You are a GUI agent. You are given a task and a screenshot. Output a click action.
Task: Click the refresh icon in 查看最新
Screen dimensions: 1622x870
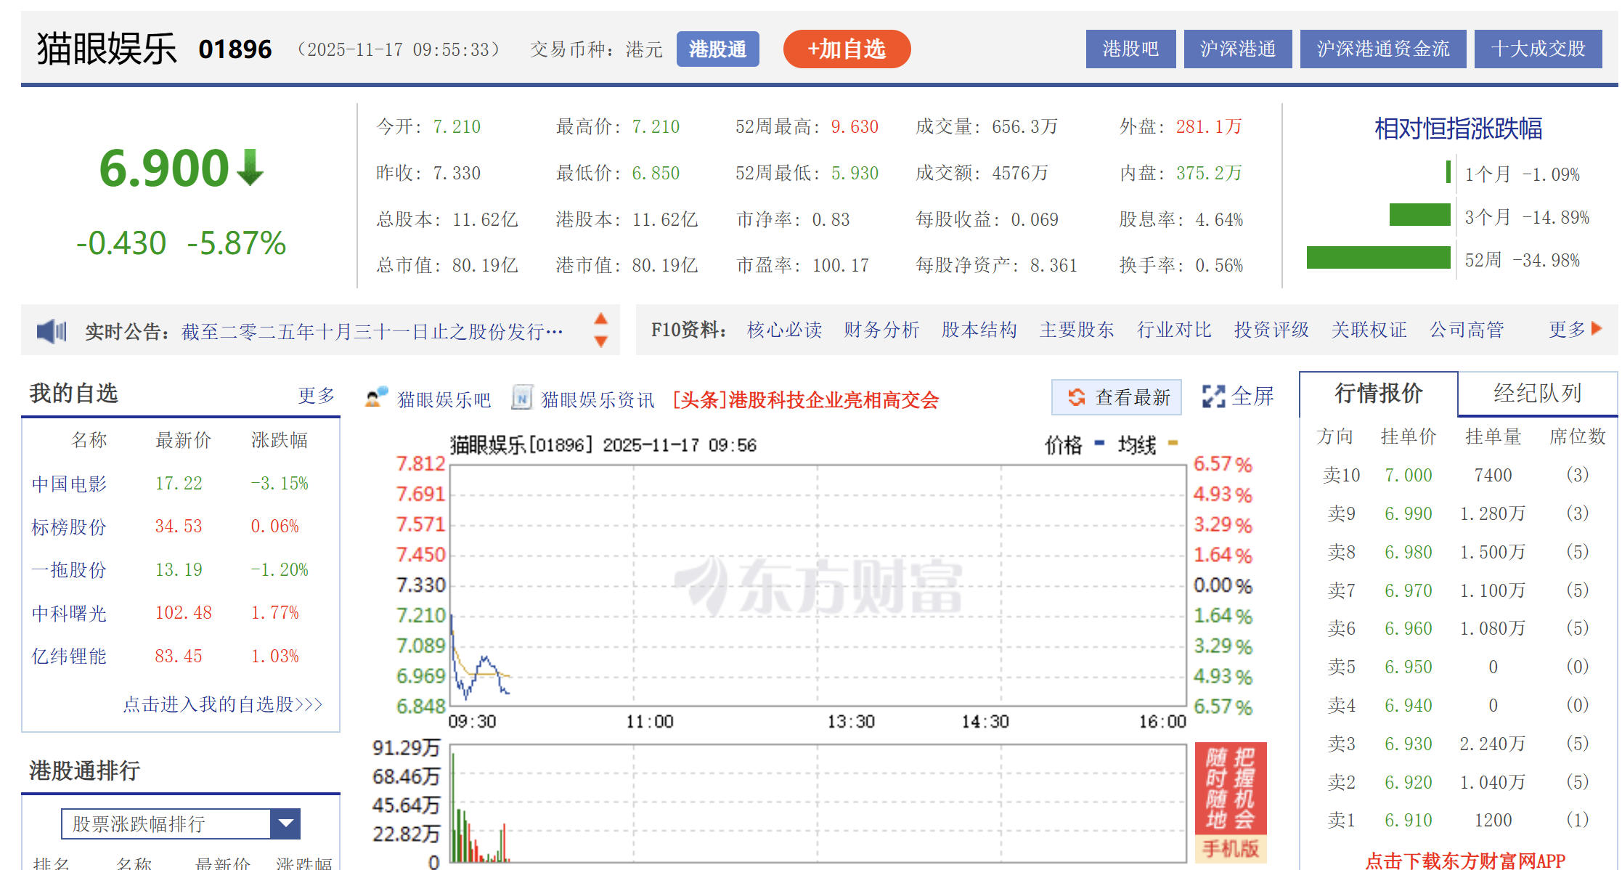1076,397
